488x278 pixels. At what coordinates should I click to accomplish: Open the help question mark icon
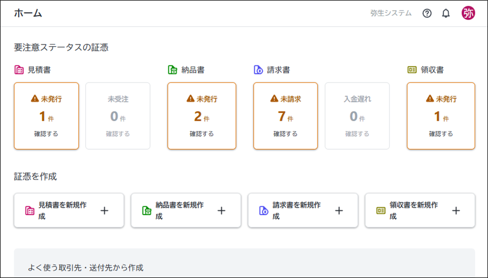427,13
